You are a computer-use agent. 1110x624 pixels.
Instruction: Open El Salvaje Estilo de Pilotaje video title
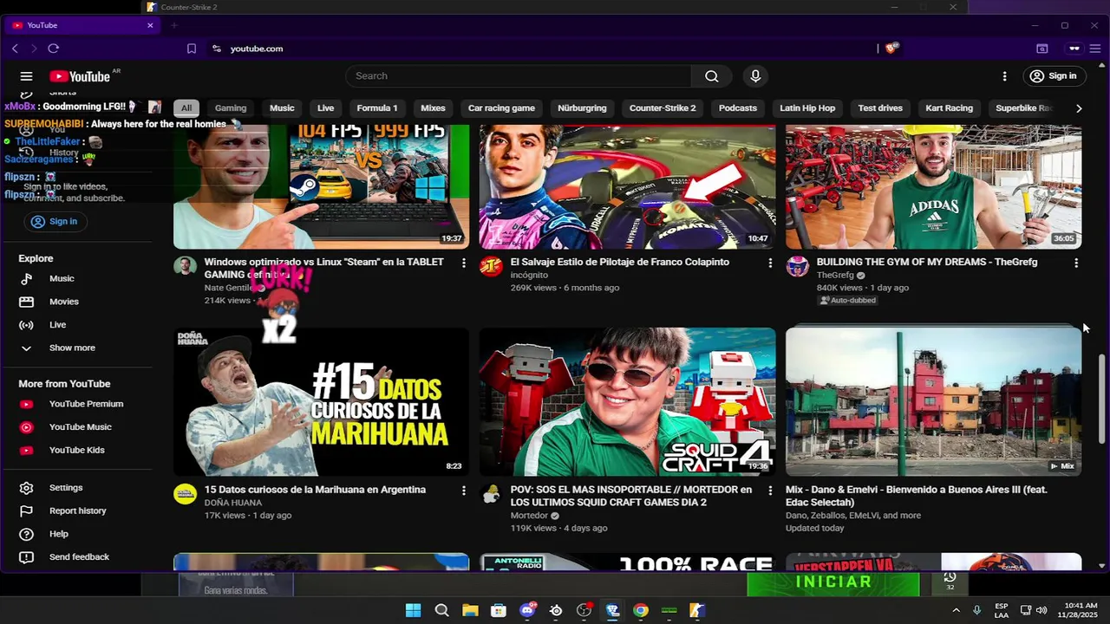(x=620, y=262)
